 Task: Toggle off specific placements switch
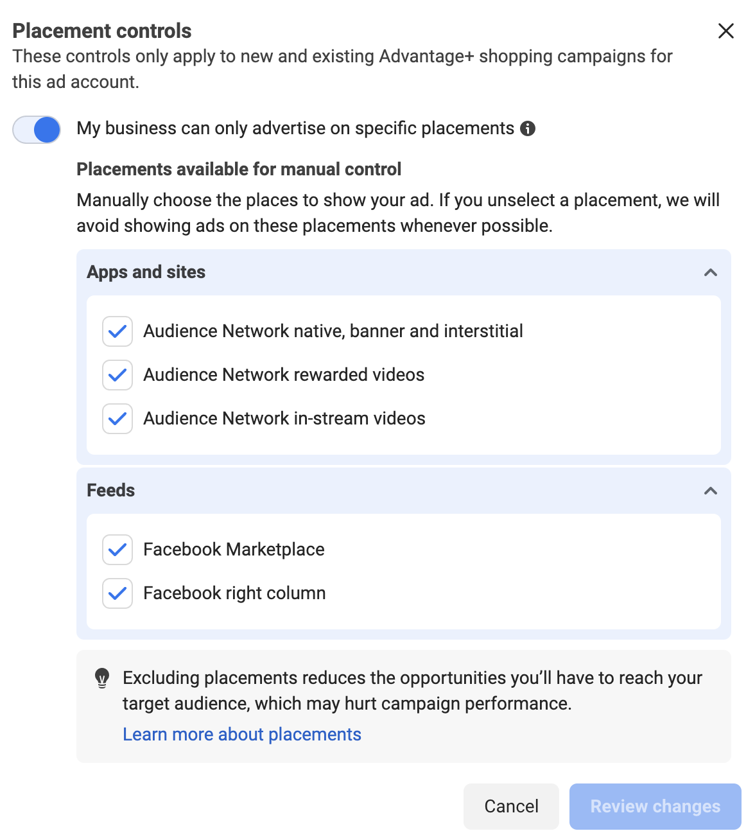click(37, 130)
